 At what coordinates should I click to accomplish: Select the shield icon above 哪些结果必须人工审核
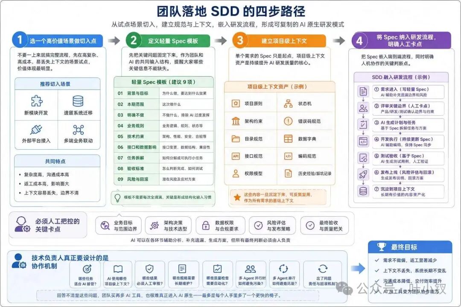[149, 269]
